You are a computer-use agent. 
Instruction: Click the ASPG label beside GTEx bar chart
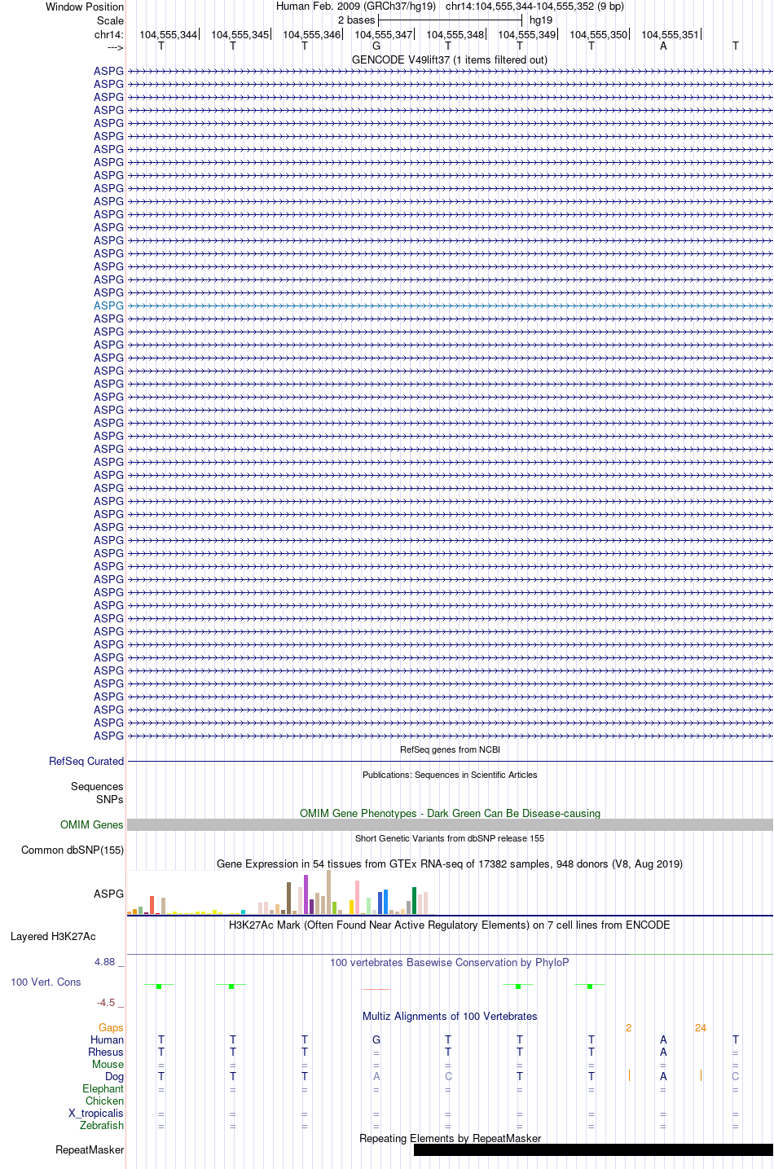coord(108,894)
